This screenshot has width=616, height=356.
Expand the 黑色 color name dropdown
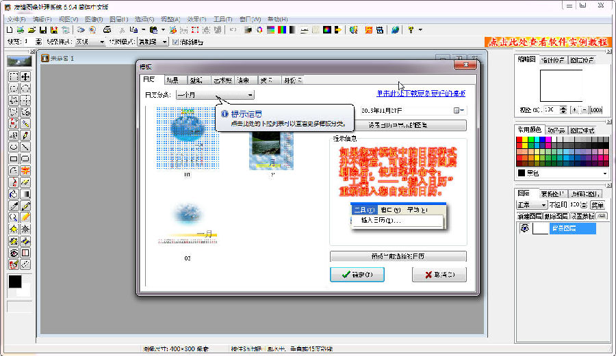[604, 174]
